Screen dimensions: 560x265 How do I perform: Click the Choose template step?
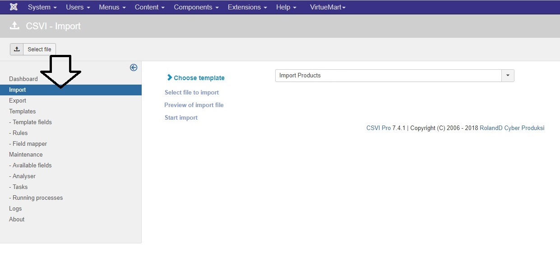point(196,78)
